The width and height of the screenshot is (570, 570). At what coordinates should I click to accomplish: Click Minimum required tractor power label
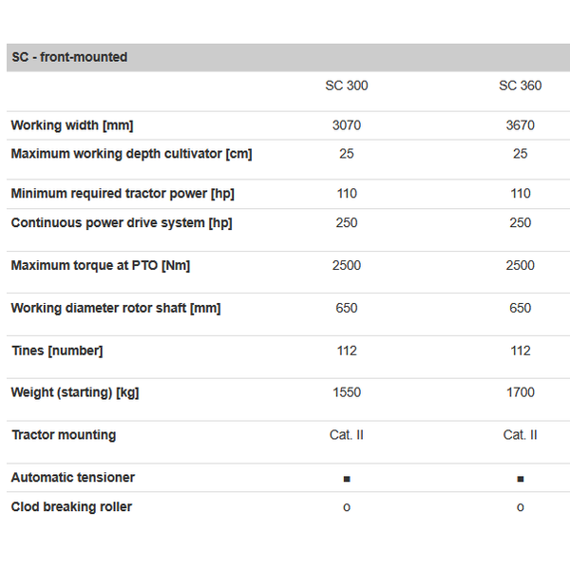[x=123, y=193]
